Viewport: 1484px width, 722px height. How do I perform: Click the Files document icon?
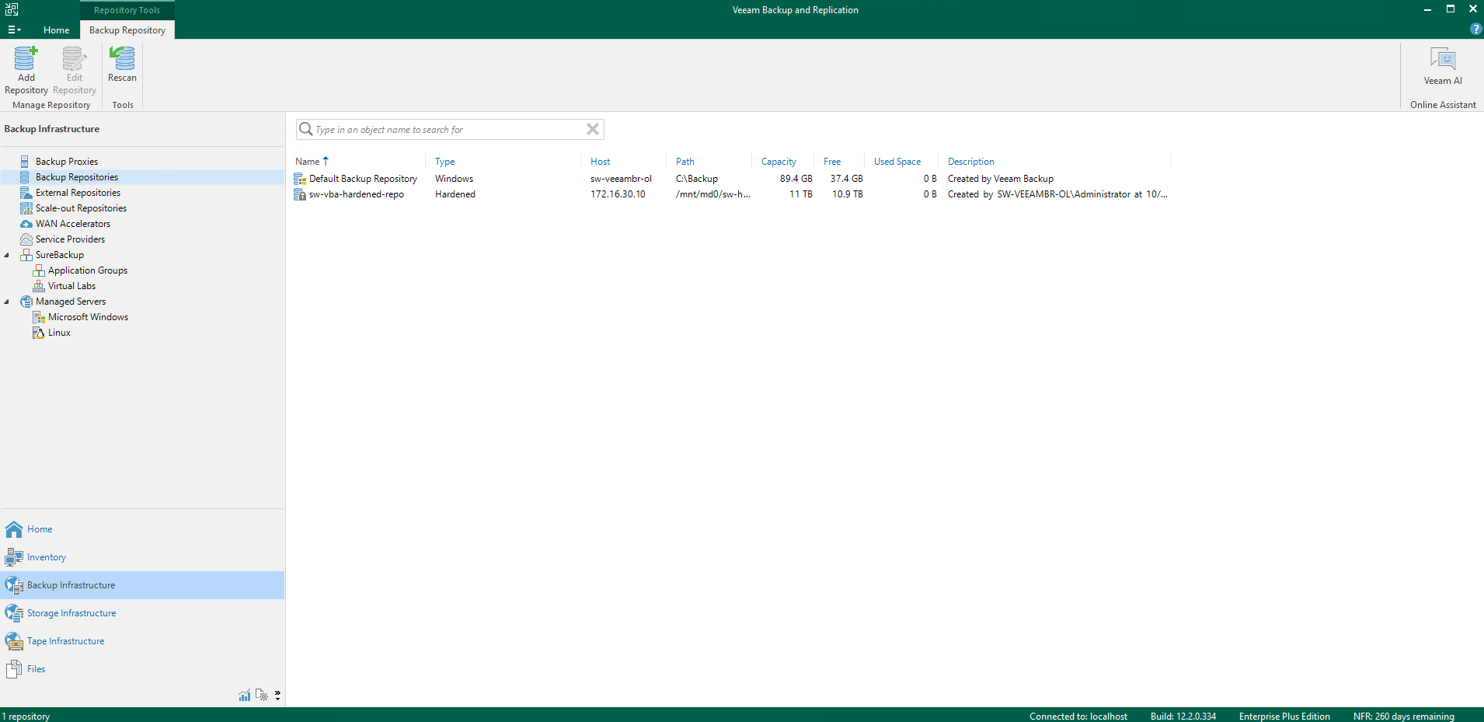point(14,669)
